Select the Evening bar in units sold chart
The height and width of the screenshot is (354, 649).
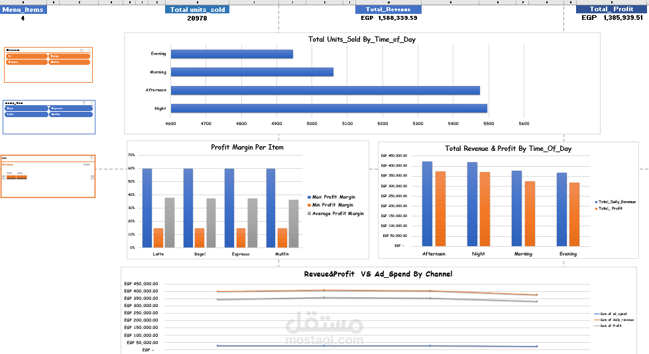coord(232,54)
